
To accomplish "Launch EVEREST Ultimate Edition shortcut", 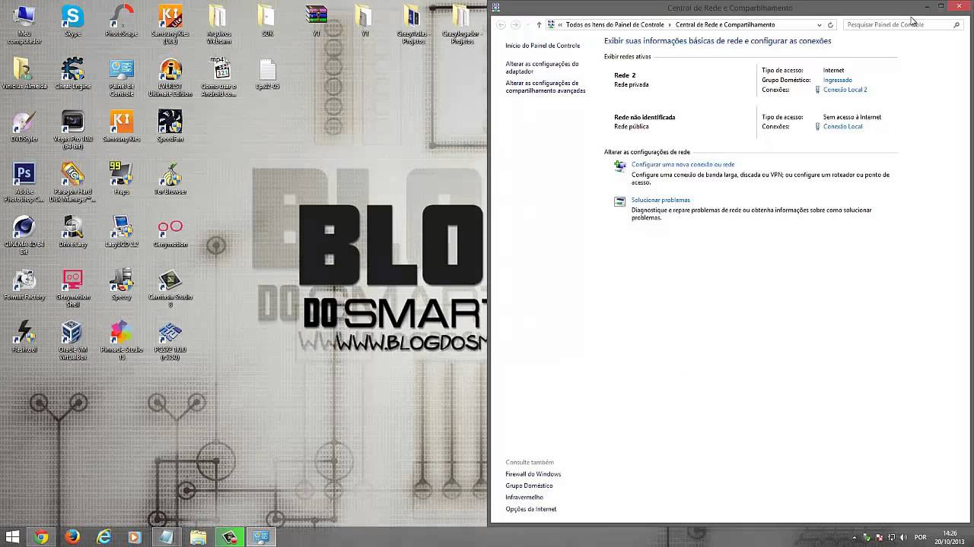I will (170, 77).
